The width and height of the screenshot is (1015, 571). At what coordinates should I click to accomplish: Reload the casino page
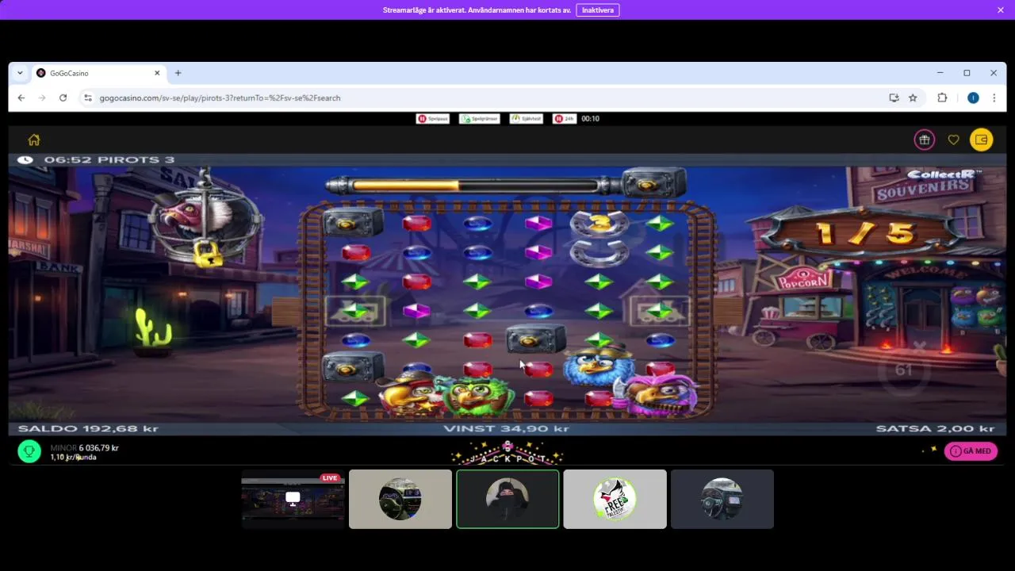pos(63,98)
